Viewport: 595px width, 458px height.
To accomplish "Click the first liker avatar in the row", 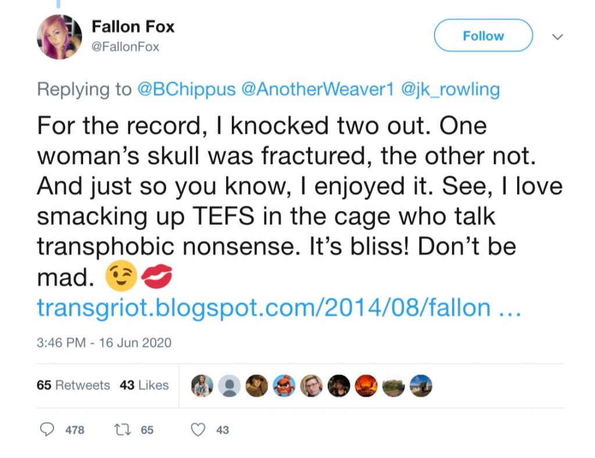I will (x=202, y=385).
